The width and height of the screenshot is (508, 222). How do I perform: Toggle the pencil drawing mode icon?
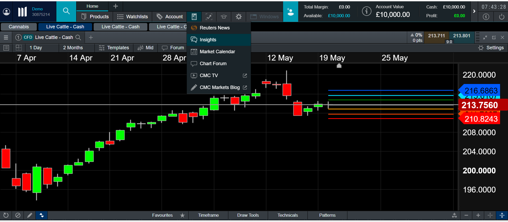(x=30, y=215)
